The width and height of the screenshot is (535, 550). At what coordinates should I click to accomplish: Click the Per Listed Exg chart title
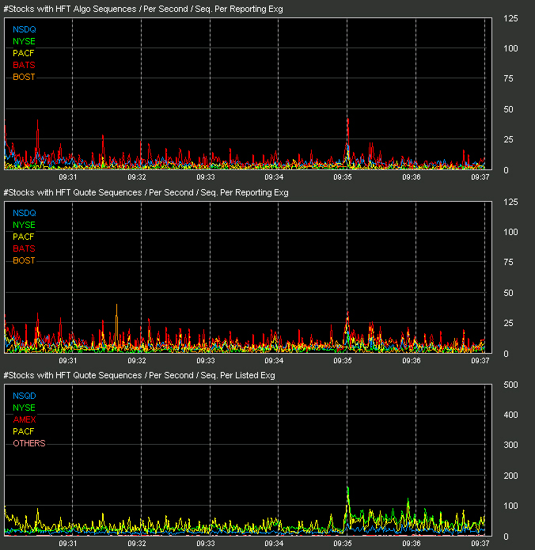pyautogui.click(x=139, y=375)
